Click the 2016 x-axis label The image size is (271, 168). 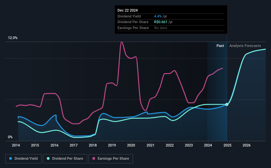tap(54, 145)
